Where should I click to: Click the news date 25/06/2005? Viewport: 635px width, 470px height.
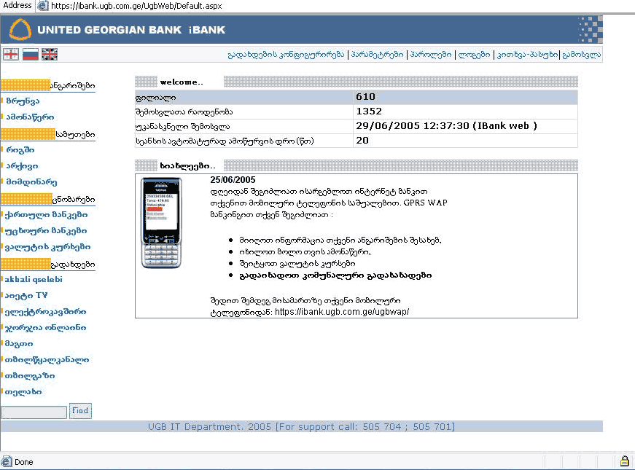(x=233, y=180)
